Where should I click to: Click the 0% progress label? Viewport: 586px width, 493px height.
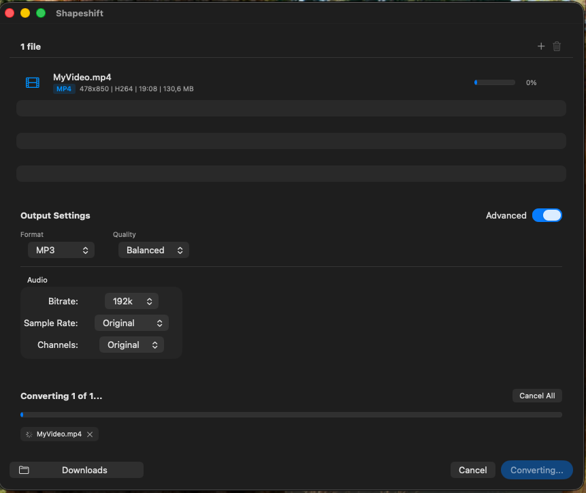click(x=531, y=82)
